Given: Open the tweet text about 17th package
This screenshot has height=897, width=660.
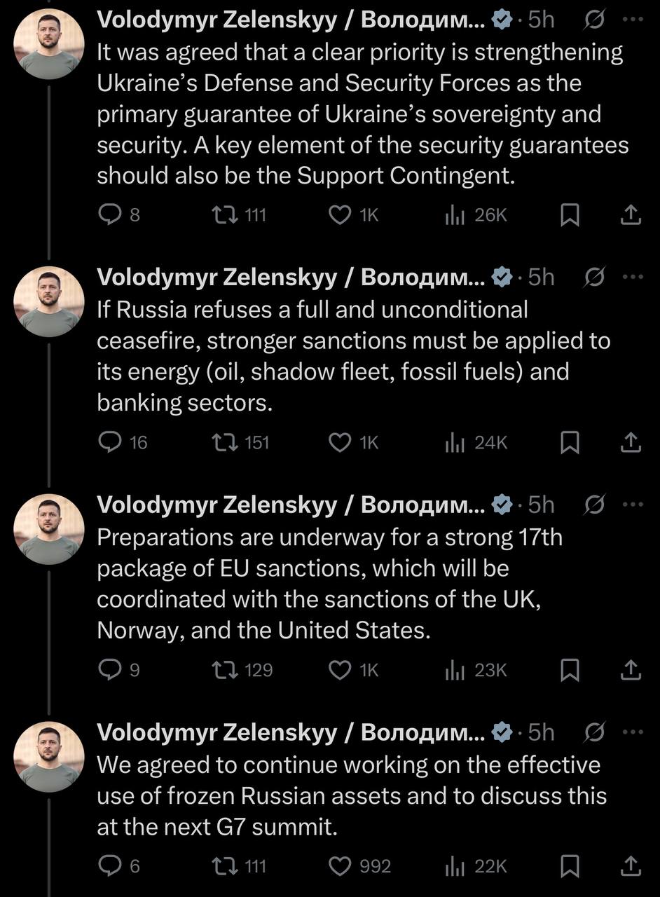Looking at the screenshot, I should pos(329,583).
